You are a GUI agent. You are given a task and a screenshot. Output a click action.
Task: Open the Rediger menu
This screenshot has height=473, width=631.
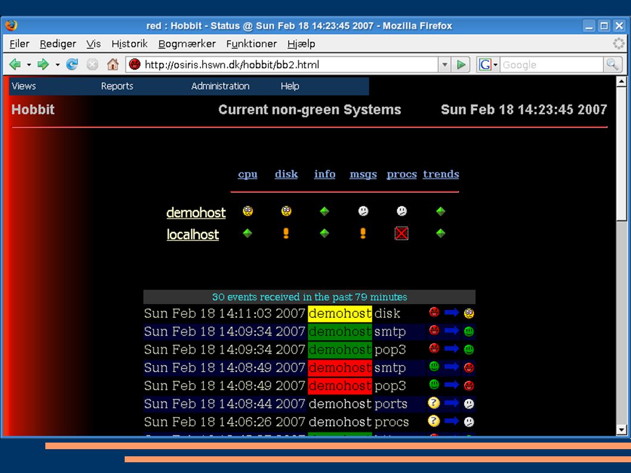tap(58, 44)
